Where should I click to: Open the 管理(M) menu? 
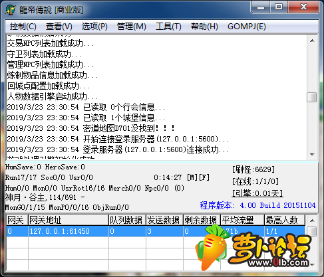132,27
